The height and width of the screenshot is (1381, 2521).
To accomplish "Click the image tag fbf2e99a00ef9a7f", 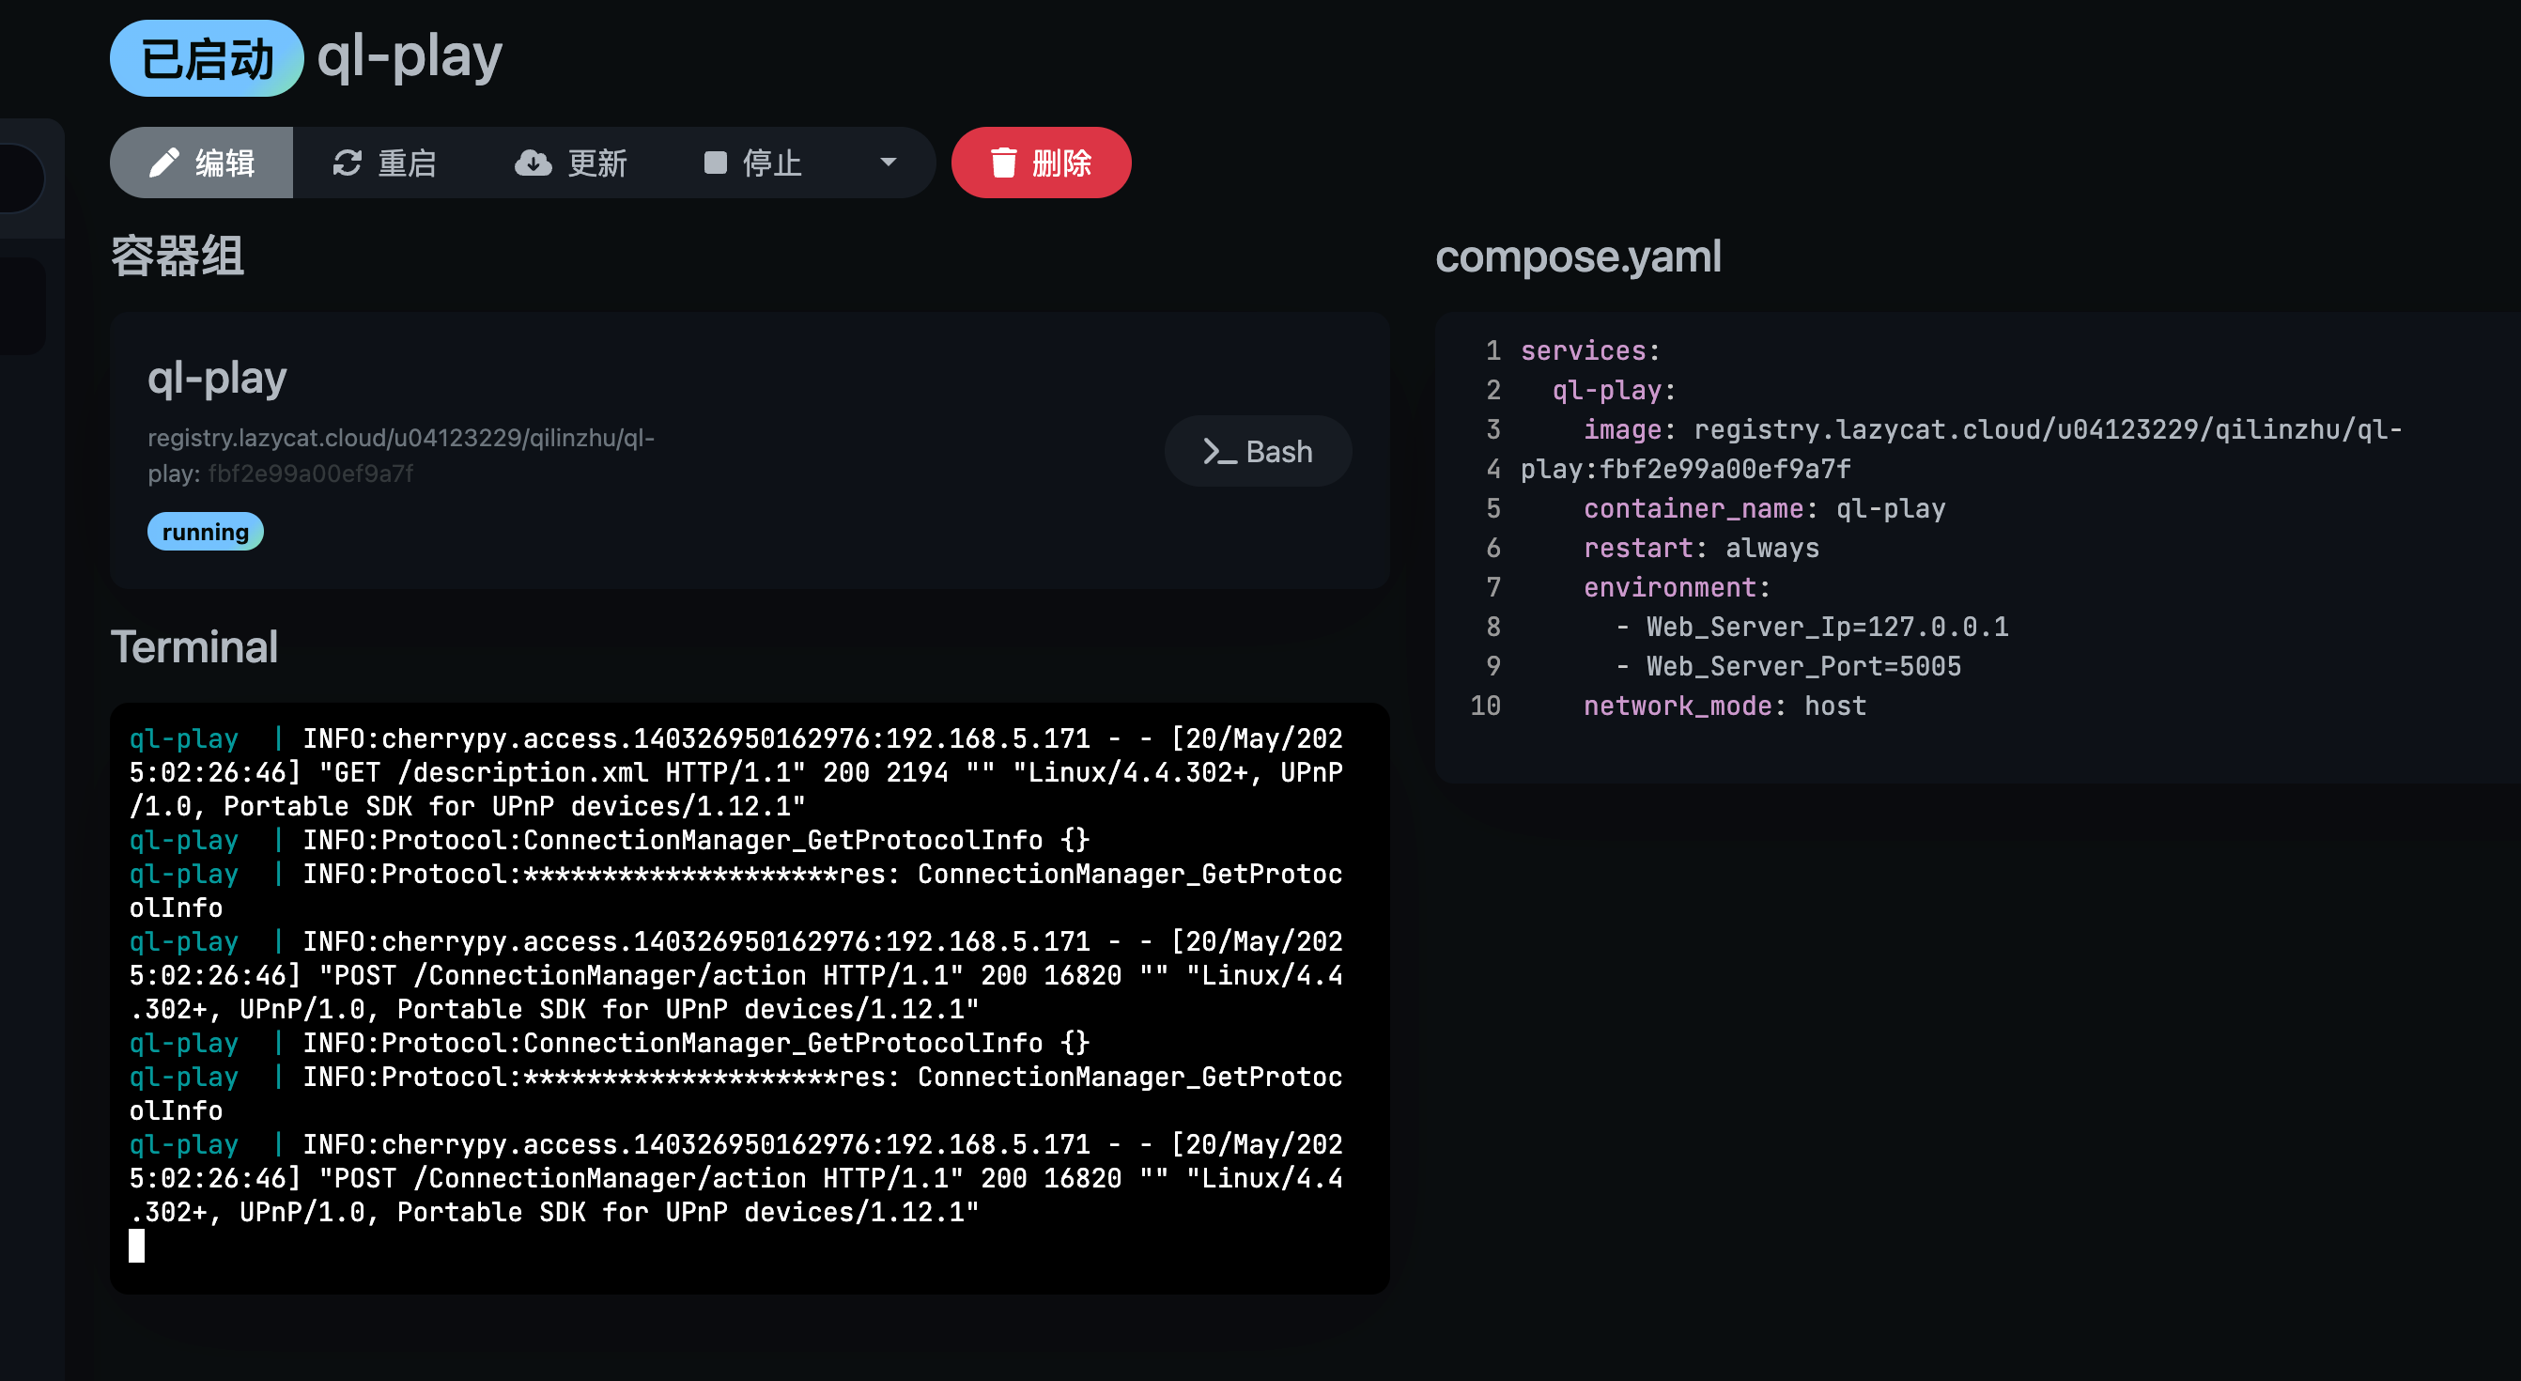I will (310, 473).
